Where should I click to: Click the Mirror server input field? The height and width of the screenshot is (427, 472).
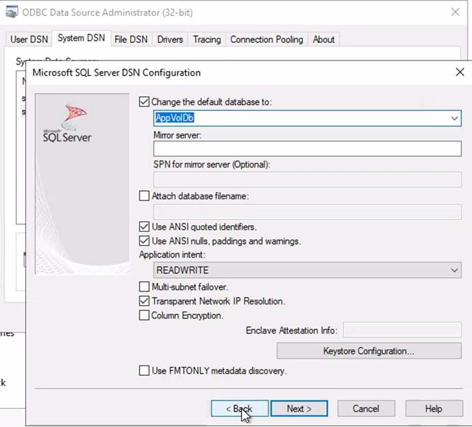307,149
